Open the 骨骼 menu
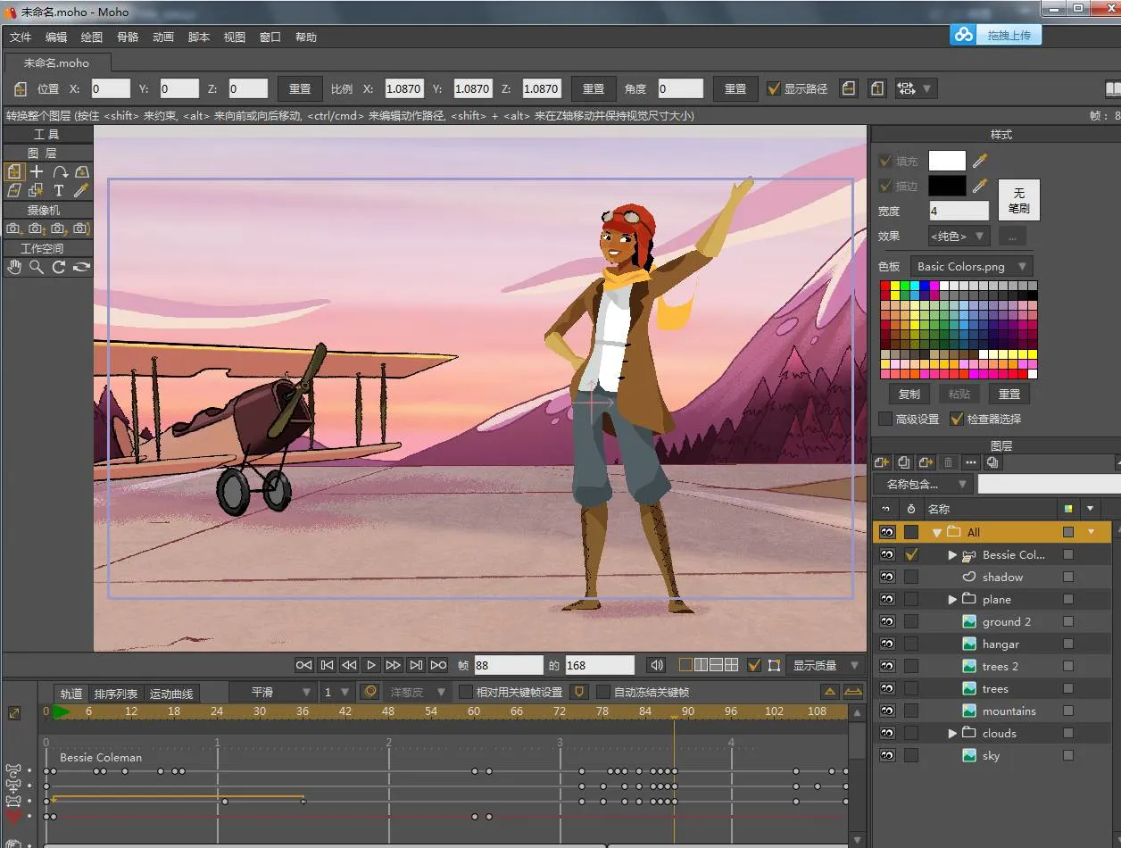 click(x=128, y=37)
